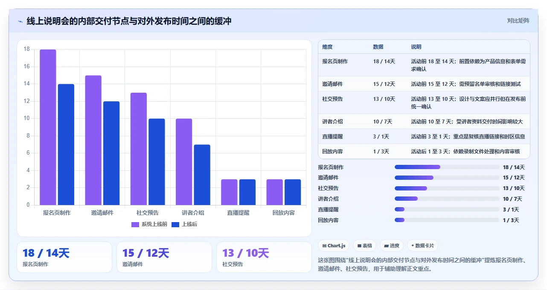Click the 社交预告 progress bar
The height and width of the screenshot is (290, 547).
pyautogui.click(x=447, y=188)
